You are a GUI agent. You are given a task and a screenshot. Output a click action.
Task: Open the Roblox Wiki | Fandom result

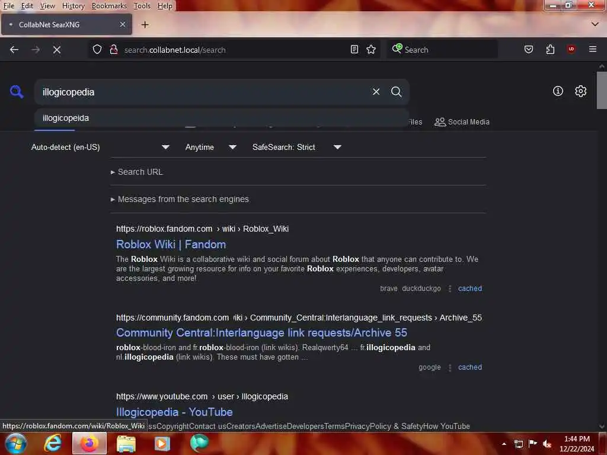[x=171, y=245]
